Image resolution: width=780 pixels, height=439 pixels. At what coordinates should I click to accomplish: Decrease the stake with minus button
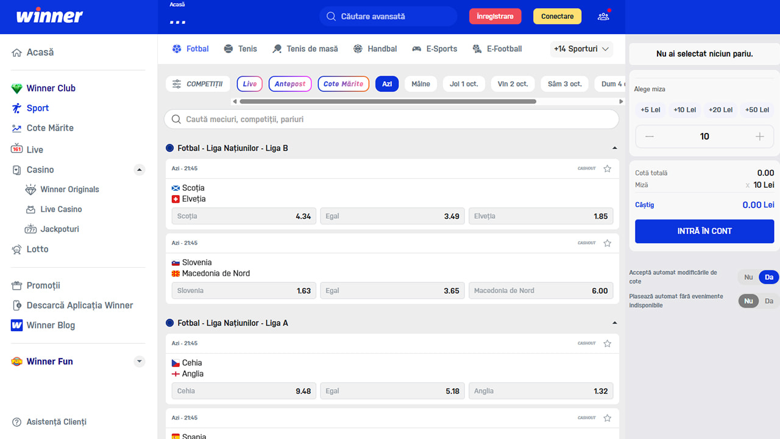tap(650, 137)
